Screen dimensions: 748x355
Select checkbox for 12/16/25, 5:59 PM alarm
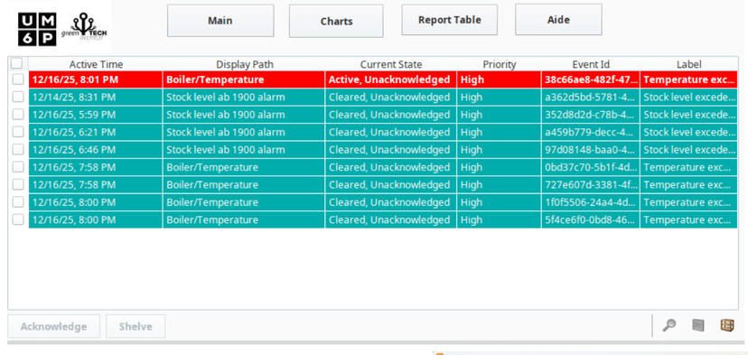click(x=18, y=115)
